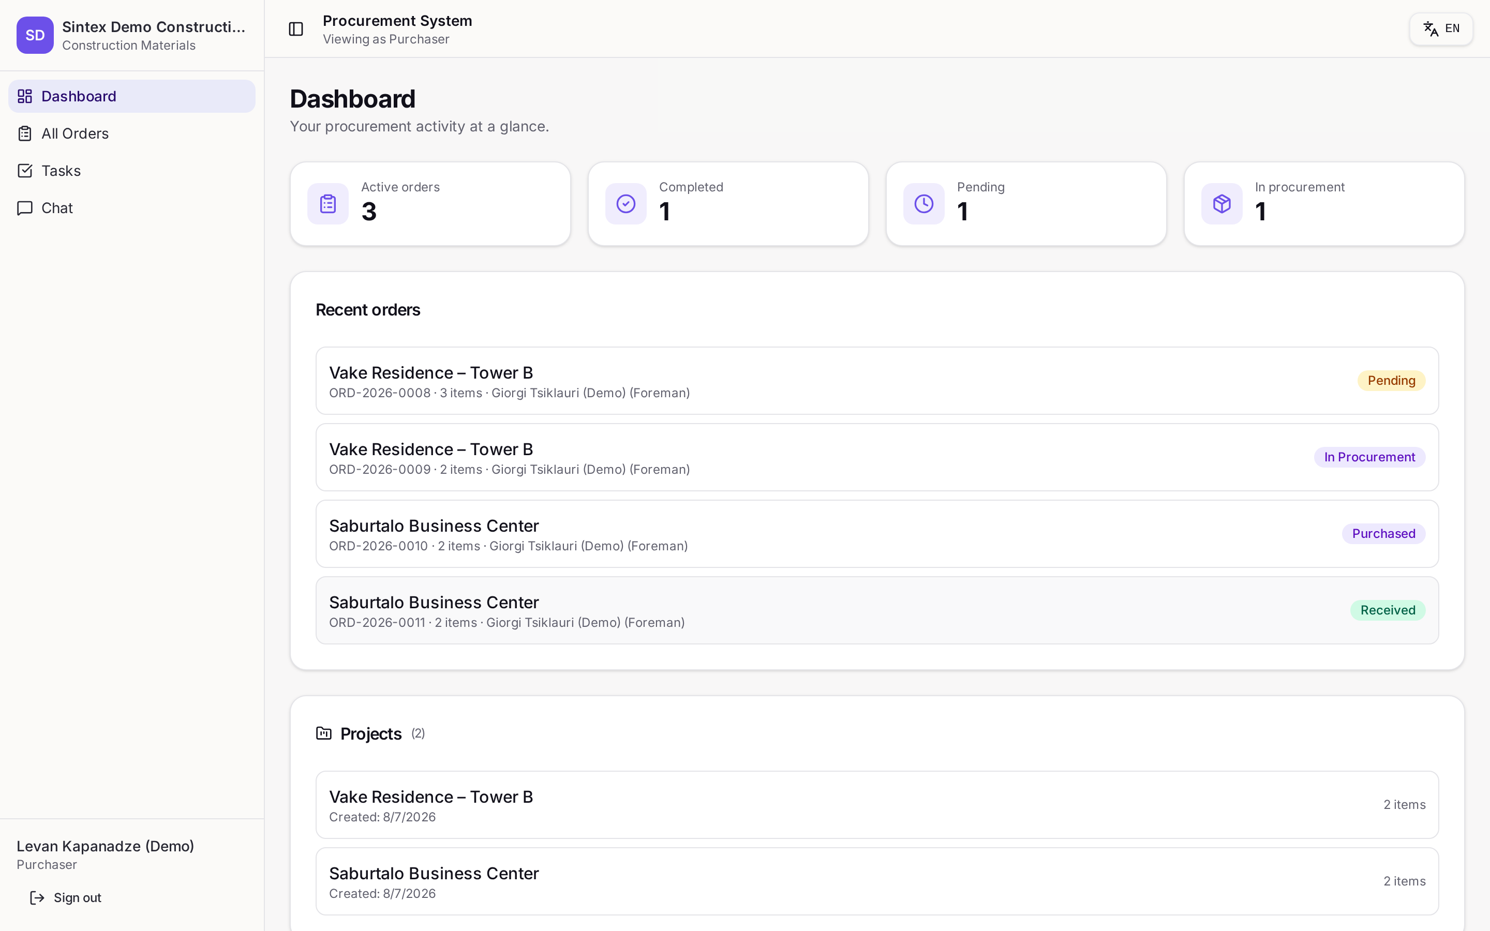Open order ORD-2026-0010 row
Image resolution: width=1490 pixels, height=931 pixels.
pos(877,534)
